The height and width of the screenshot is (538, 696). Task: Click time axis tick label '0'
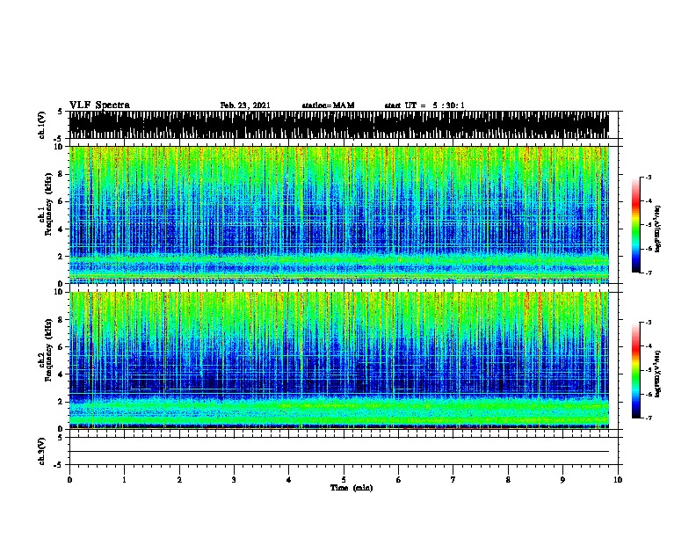click(x=69, y=480)
